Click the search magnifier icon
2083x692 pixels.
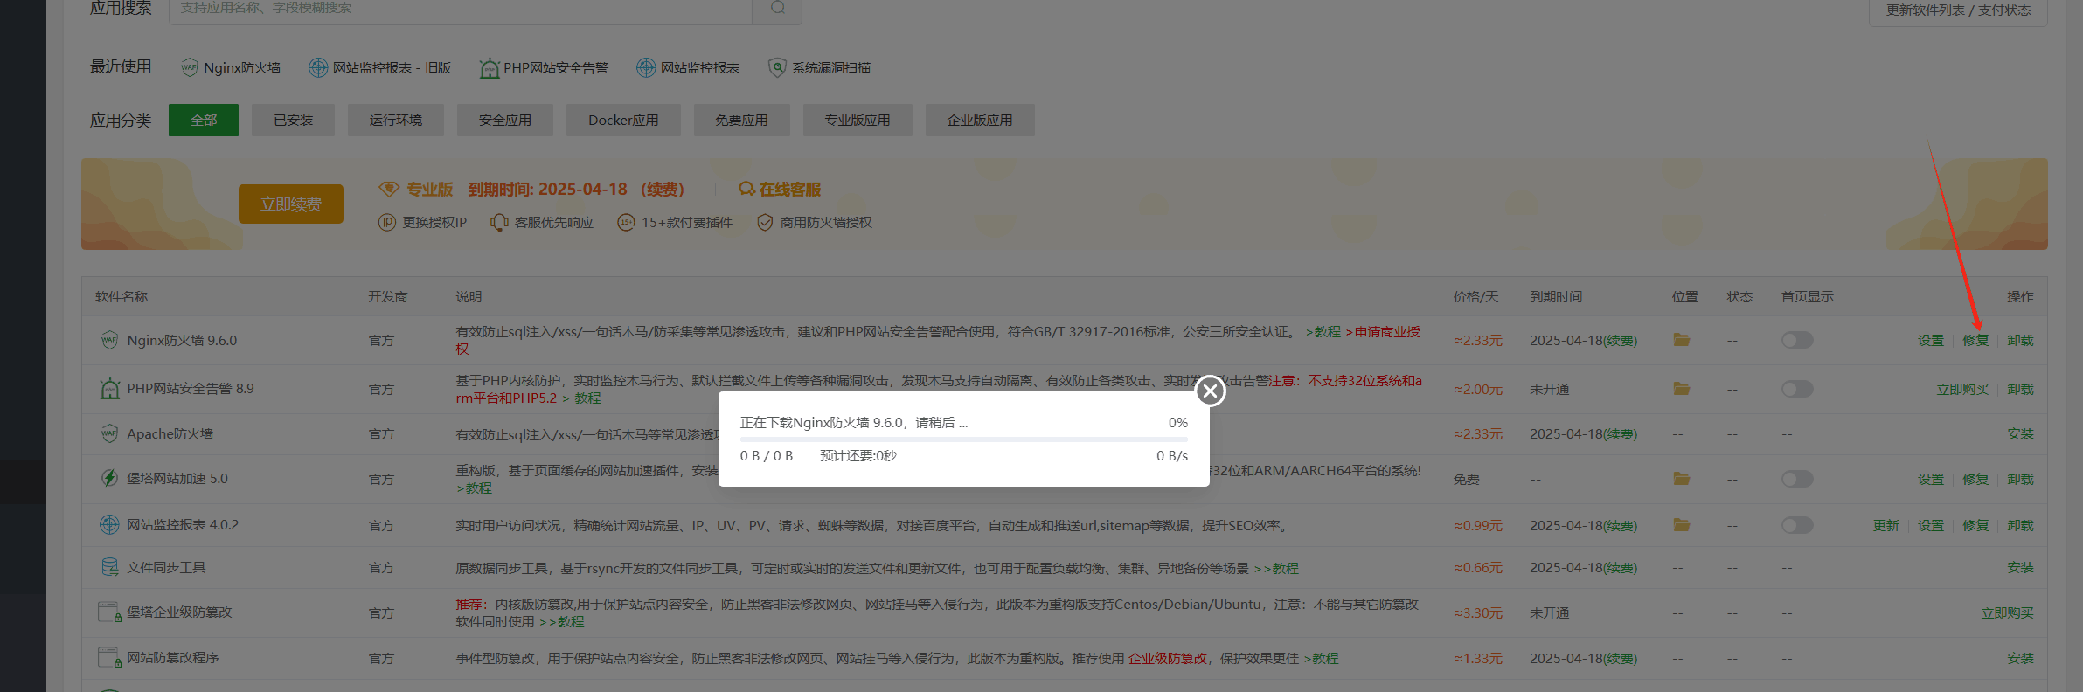(x=778, y=8)
